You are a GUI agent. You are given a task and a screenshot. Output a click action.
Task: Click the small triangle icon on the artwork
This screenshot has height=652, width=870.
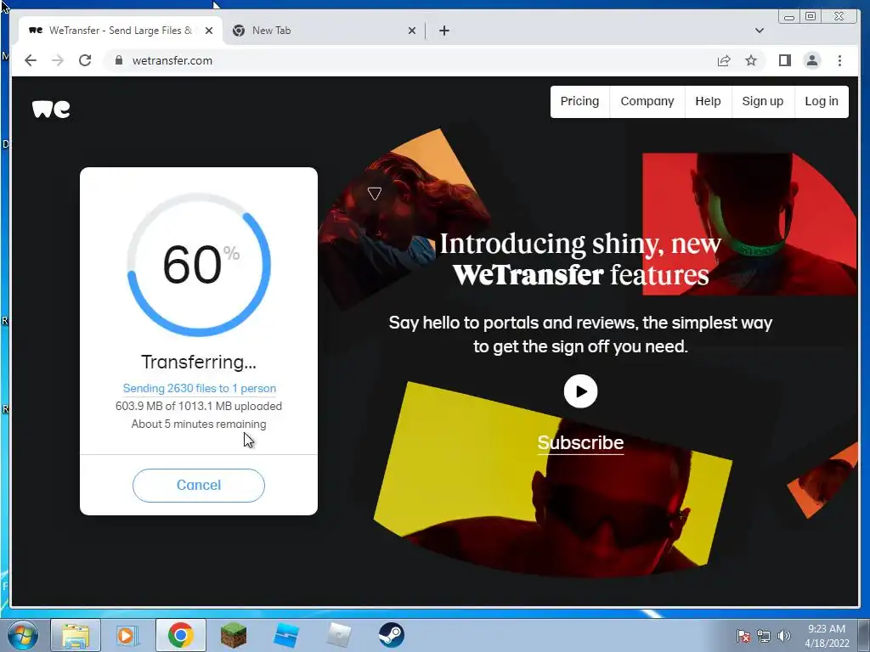(x=375, y=194)
